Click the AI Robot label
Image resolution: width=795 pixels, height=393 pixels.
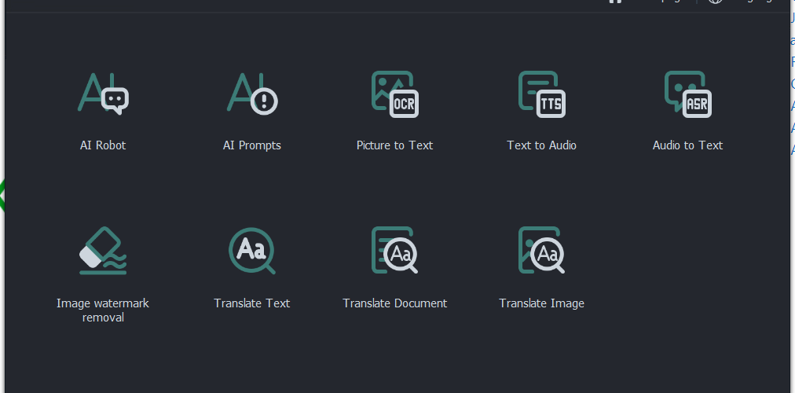pos(103,145)
